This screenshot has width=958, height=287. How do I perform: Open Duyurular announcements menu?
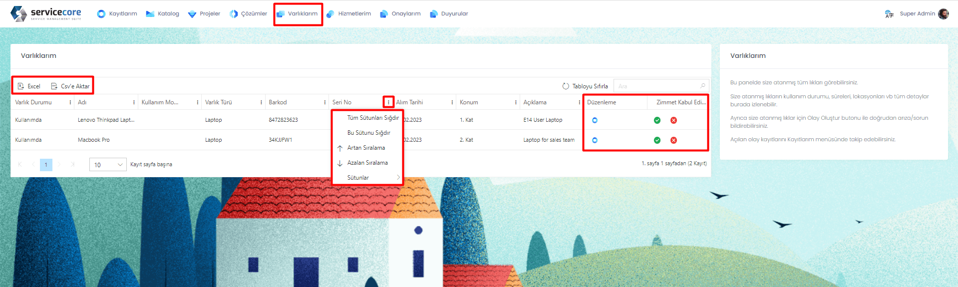[449, 14]
